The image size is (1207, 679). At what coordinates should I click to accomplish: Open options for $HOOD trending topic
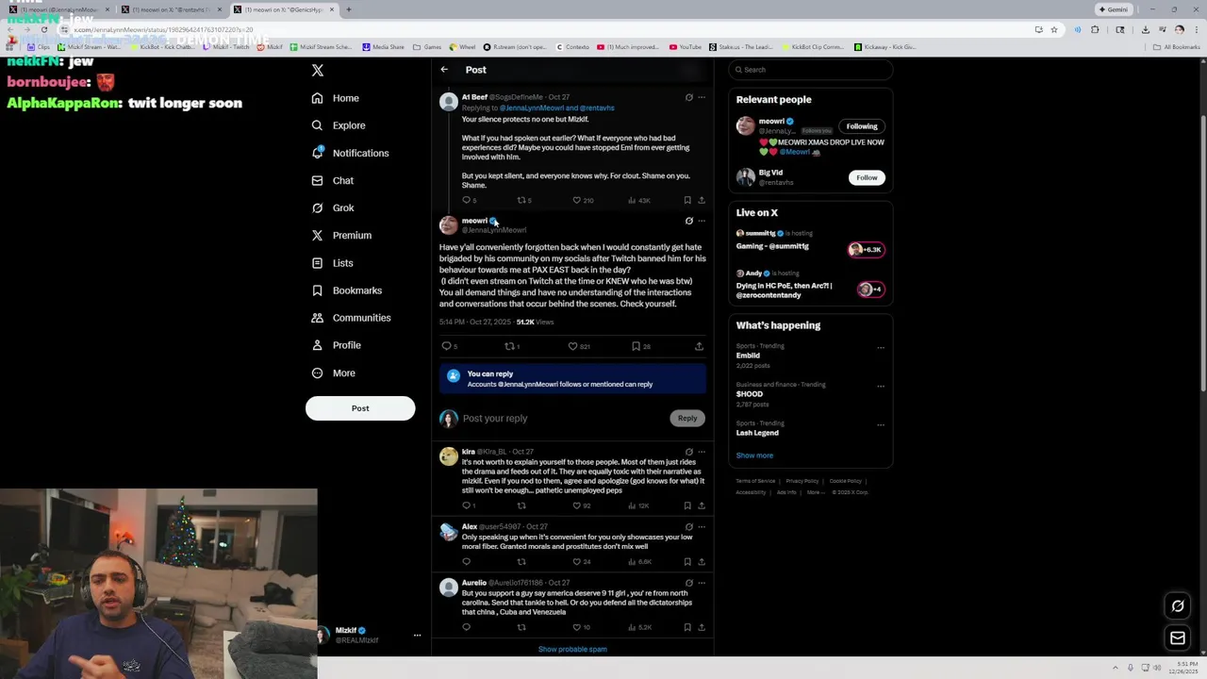[x=881, y=386]
